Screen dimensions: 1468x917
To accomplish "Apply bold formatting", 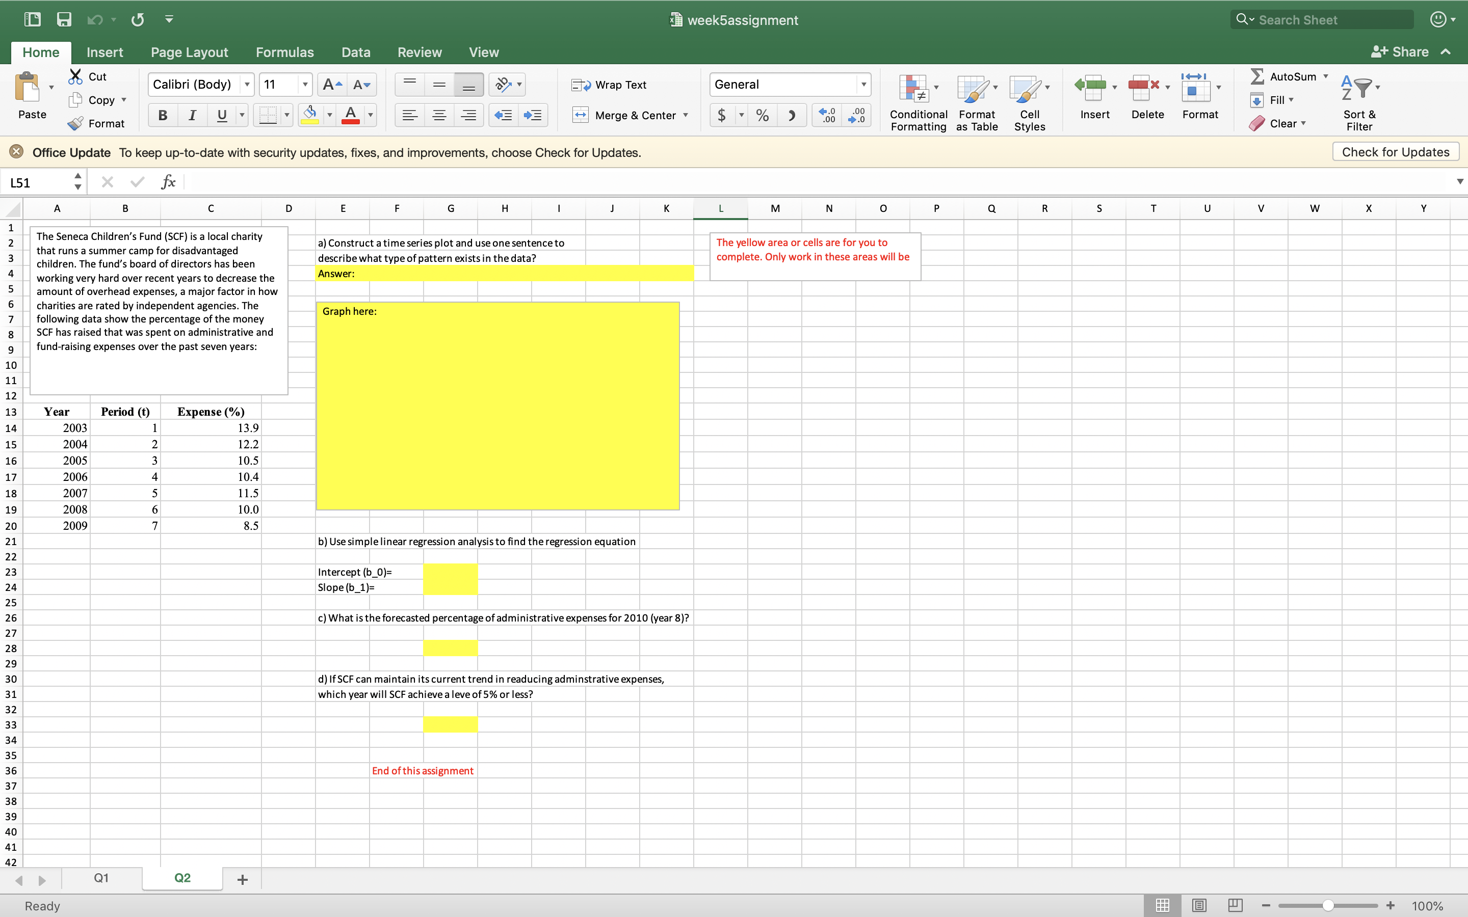I will pyautogui.click(x=162, y=115).
